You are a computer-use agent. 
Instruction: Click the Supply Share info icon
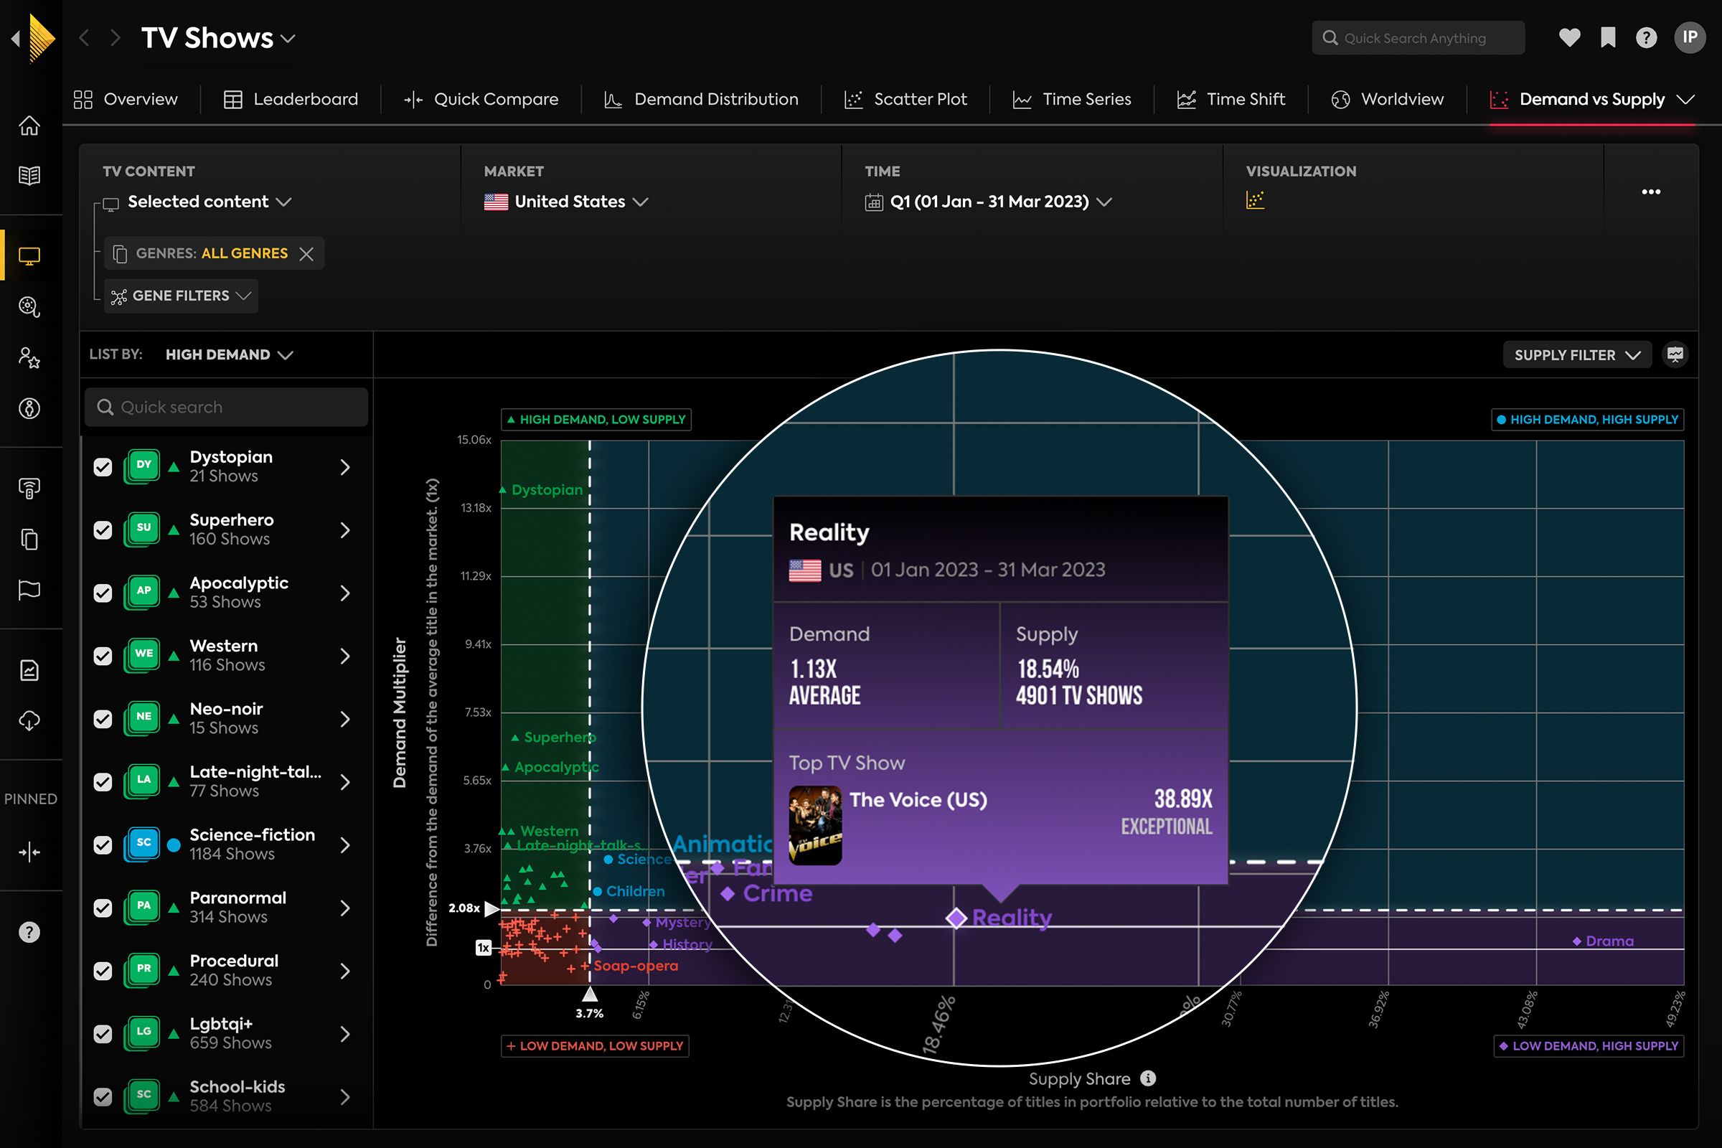[1148, 1078]
